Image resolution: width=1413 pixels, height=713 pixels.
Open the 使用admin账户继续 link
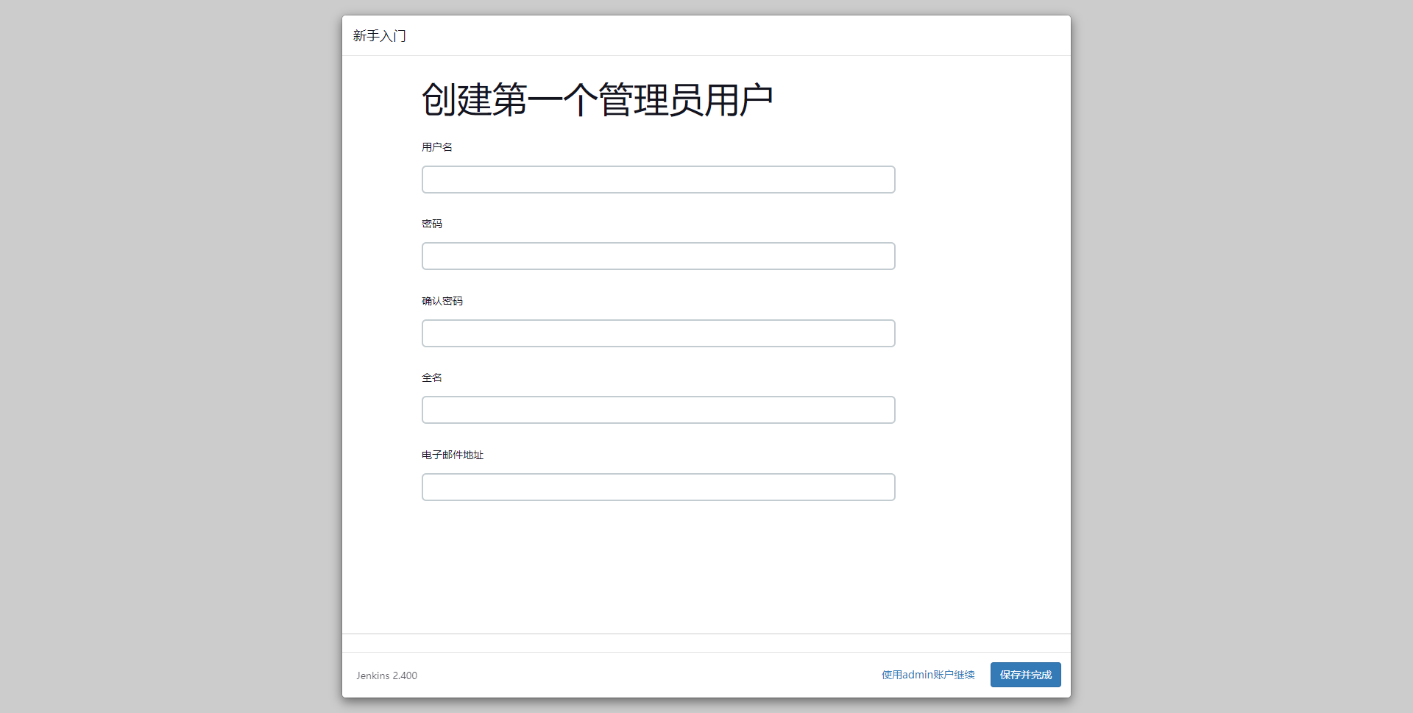(928, 675)
